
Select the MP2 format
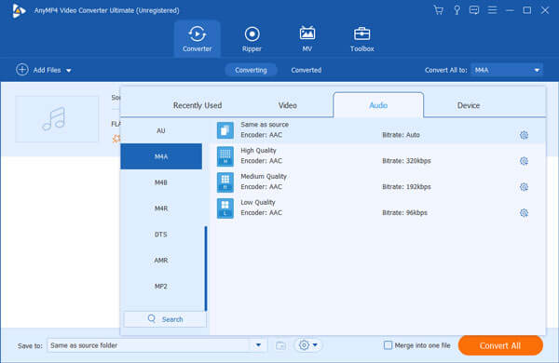point(161,287)
